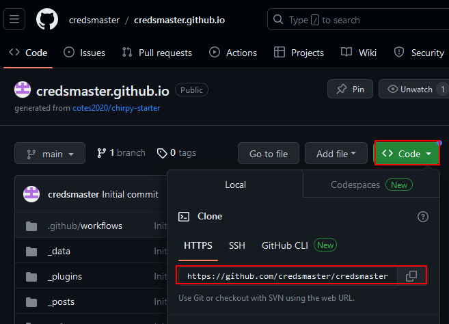Viewport: 449px width, 324px height.
Task: Click the Public visibility badge
Action: (191, 90)
